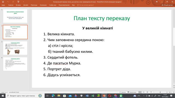Open File Explorer from taskbar
This screenshot has width=175, height=98.
tap(59, 96)
